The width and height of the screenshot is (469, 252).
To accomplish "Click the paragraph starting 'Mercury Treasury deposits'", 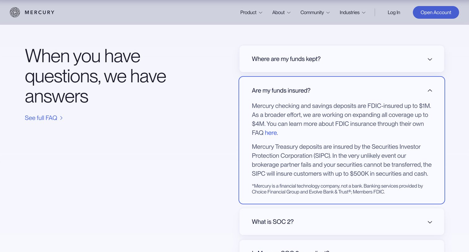I will [342, 160].
